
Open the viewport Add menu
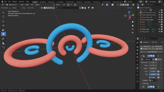[32, 5]
